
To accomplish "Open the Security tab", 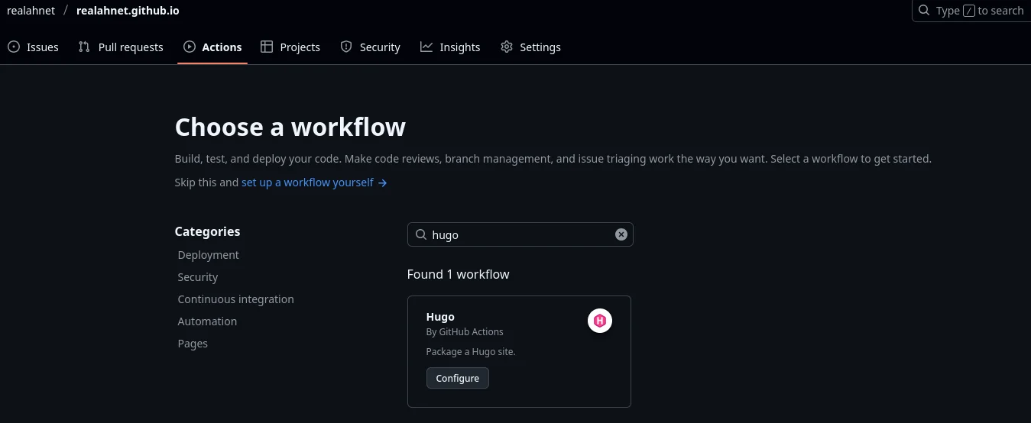I will [370, 47].
